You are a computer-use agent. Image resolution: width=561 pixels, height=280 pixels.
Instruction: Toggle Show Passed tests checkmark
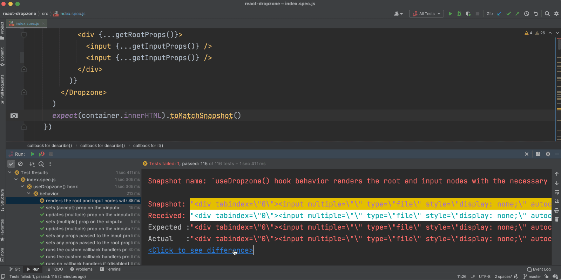coord(11,164)
